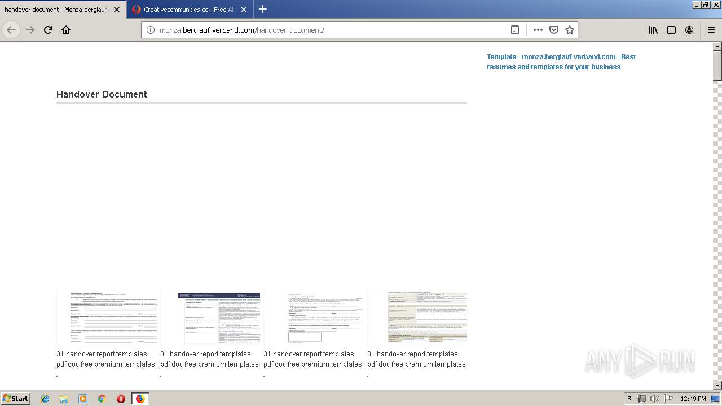722x406 pixels.
Task: Open page actions three-dot menu
Action: pyautogui.click(x=538, y=30)
